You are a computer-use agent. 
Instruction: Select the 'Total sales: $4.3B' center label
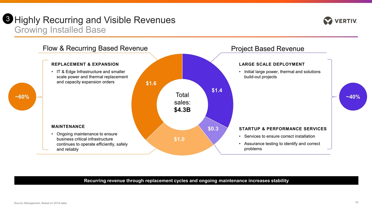click(x=182, y=102)
